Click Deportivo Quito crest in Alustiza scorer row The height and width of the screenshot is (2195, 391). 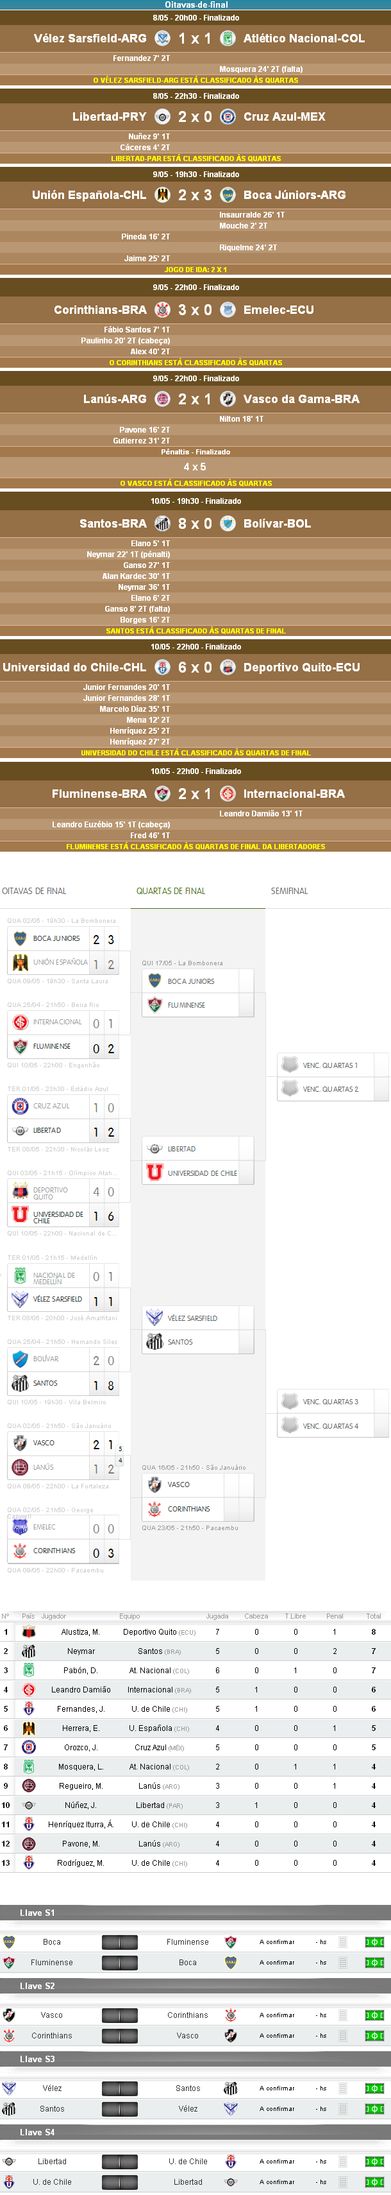[28, 1631]
